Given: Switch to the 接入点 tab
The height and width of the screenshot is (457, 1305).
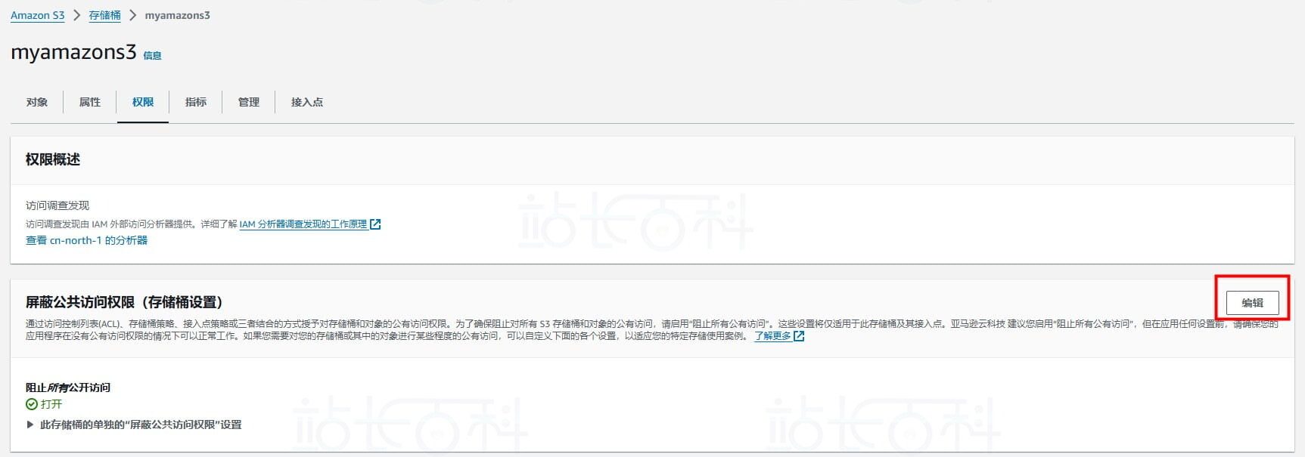Looking at the screenshot, I should point(307,102).
